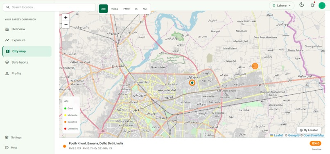Click the orange circle map marker
330x154 pixels.
click(x=255, y=66)
